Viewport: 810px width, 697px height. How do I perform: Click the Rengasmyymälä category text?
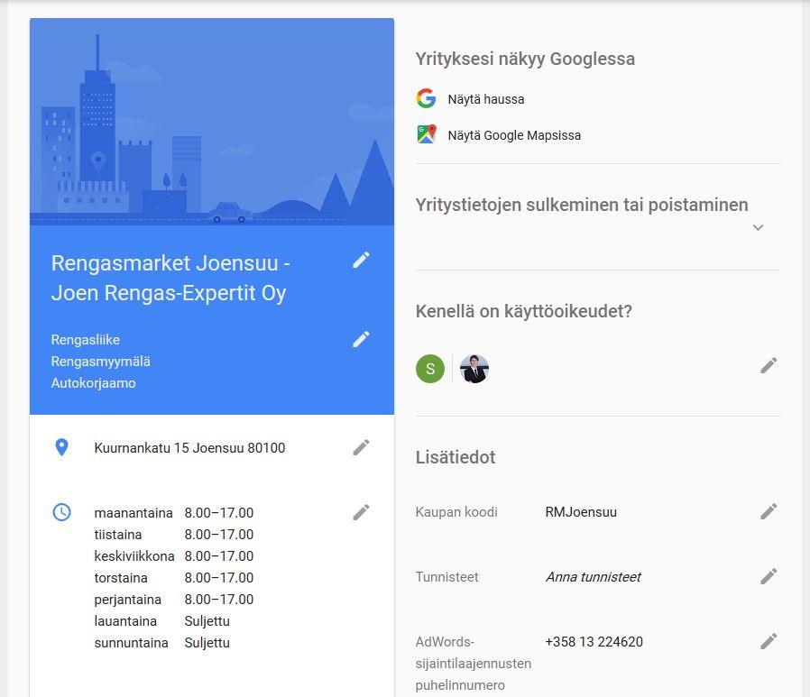(101, 362)
